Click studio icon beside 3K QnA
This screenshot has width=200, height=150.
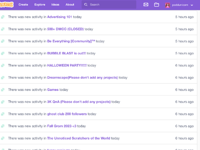(2, 102)
